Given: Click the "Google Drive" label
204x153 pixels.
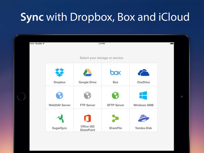Looking at the screenshot, I should [x=88, y=82].
